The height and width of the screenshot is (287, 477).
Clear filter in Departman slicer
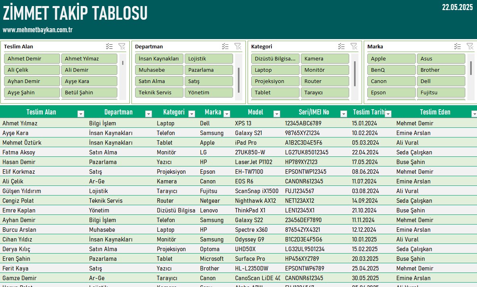coord(238,46)
